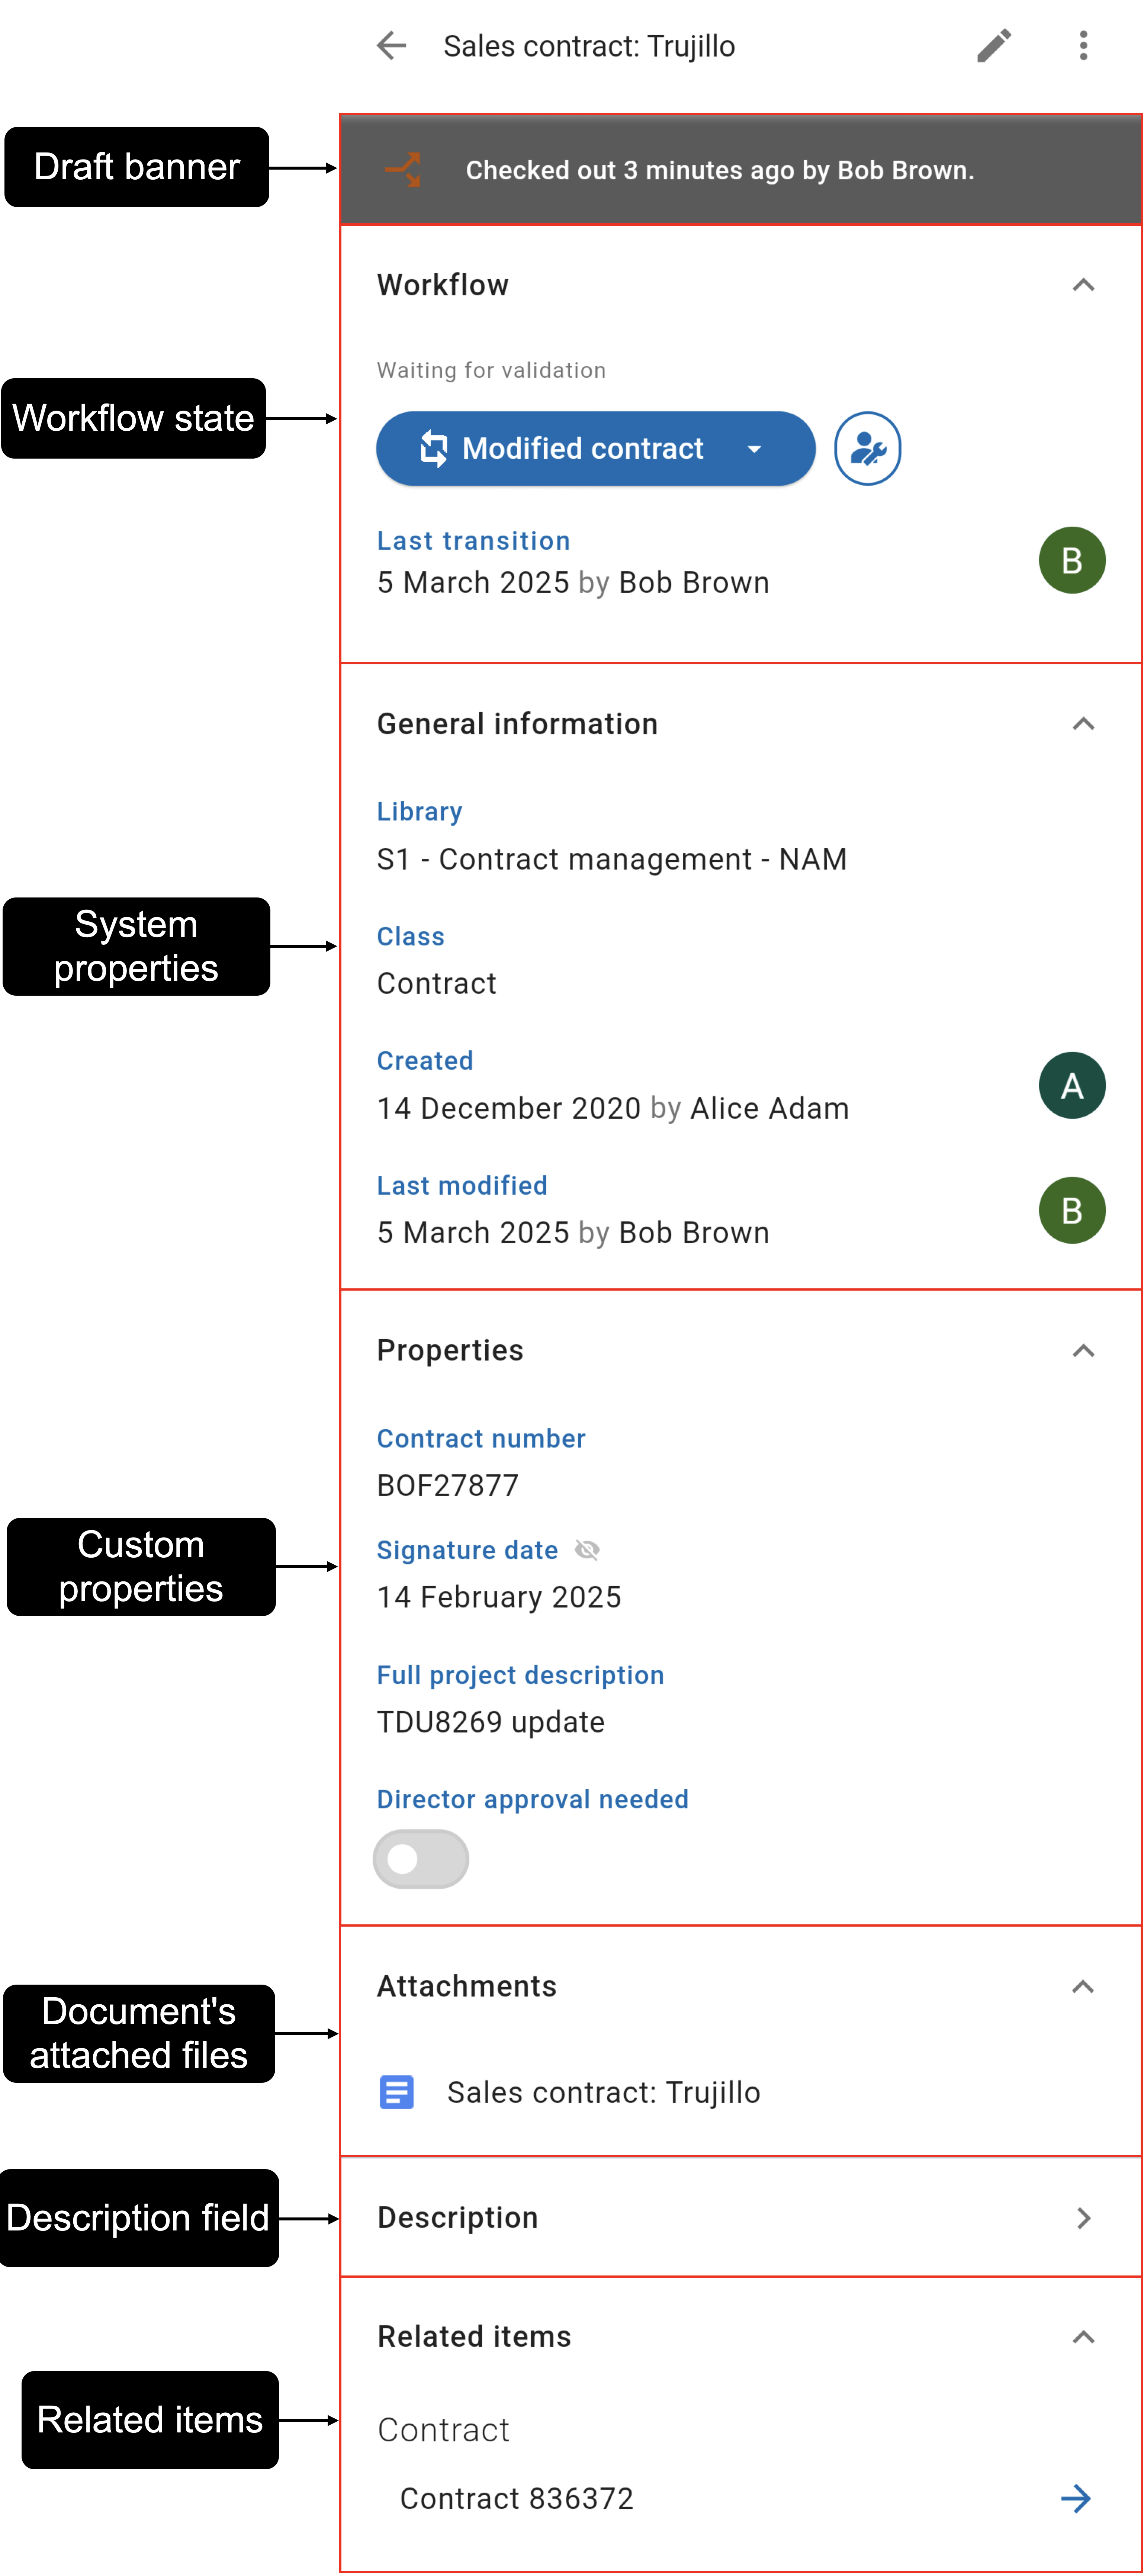Click the document file icon in Attachments

click(397, 2092)
